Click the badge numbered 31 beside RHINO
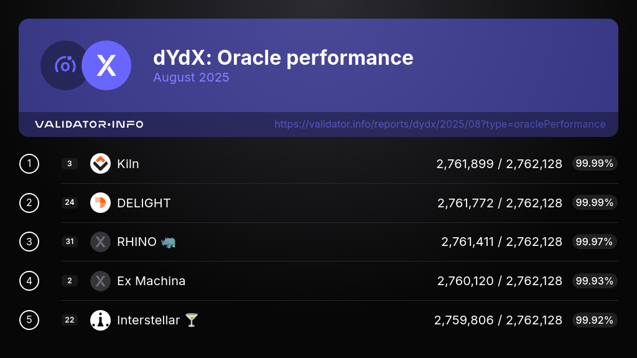 [70, 242]
